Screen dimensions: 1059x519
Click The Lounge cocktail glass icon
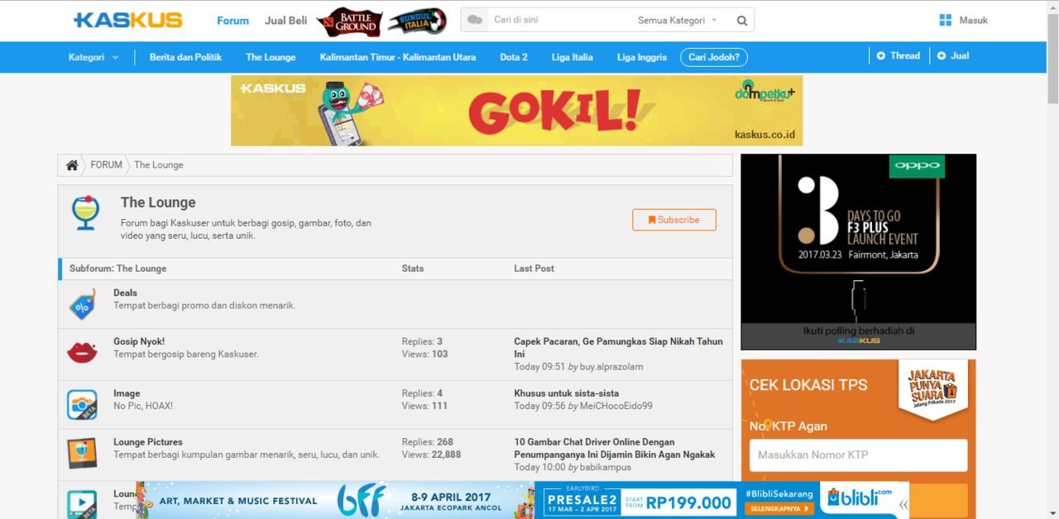coord(85,212)
